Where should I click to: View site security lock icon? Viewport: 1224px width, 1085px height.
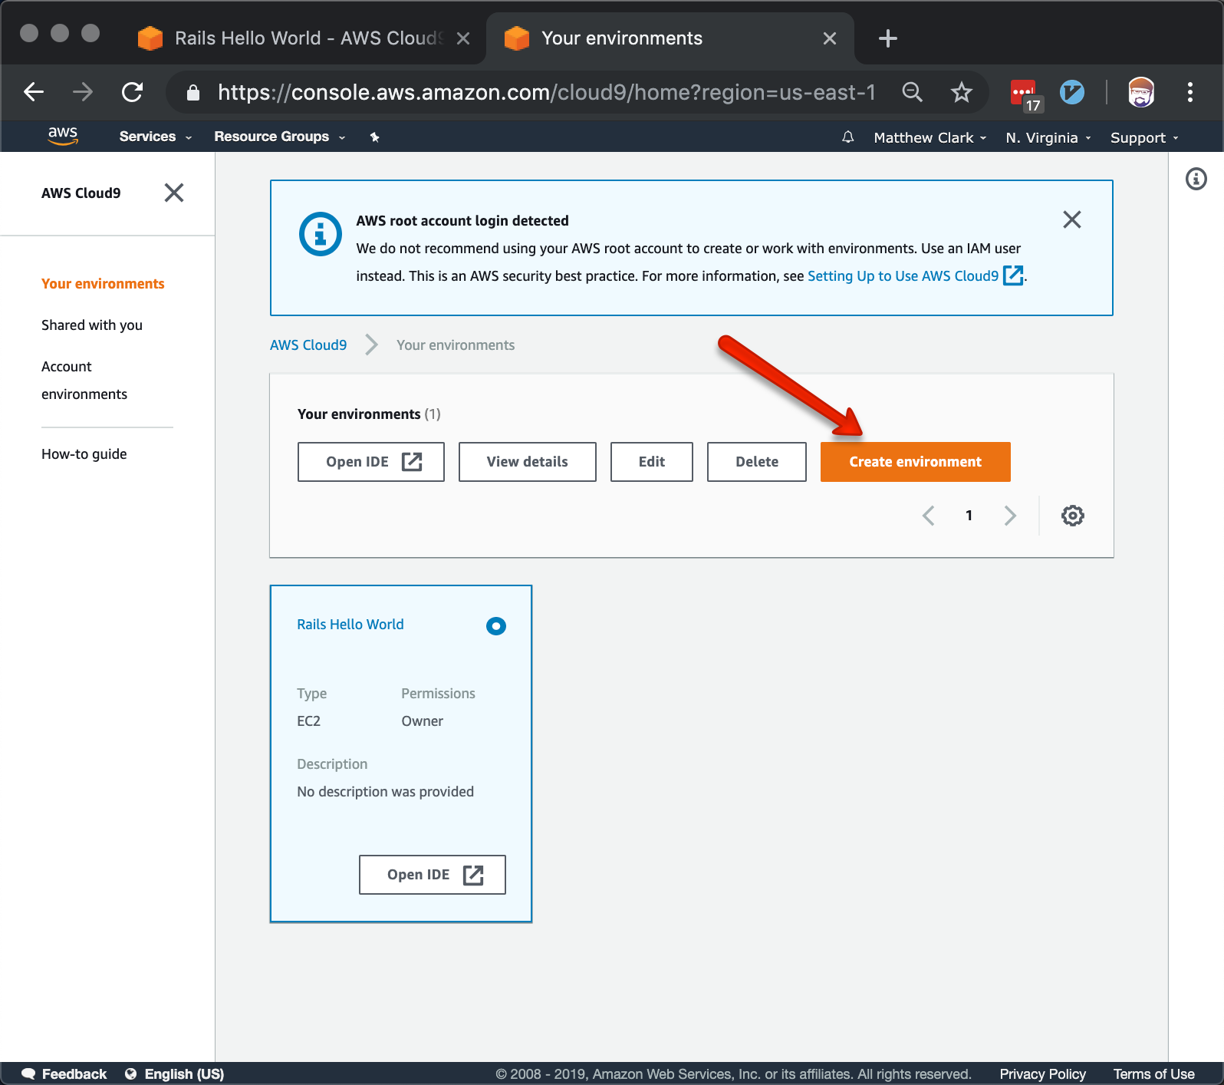193,93
